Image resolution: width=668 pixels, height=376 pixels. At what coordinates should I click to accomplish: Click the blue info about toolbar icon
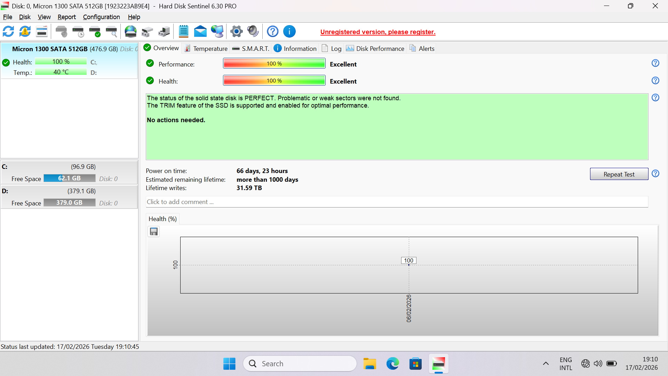289,32
